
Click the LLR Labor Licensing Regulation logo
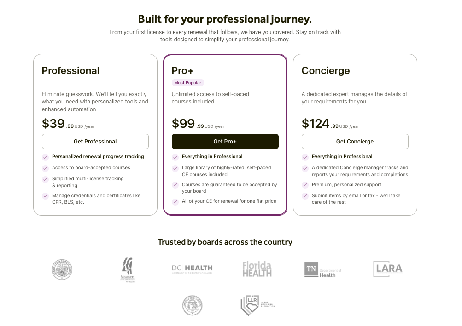(x=257, y=305)
